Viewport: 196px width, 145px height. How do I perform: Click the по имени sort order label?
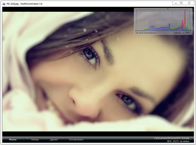pyautogui.click(x=184, y=141)
